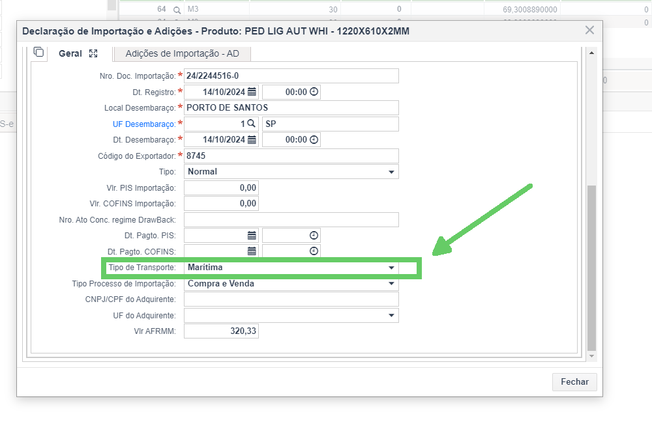Click the M3 cell in background grid row 64
Viewport: 652px width, 429px height.
tap(218, 8)
